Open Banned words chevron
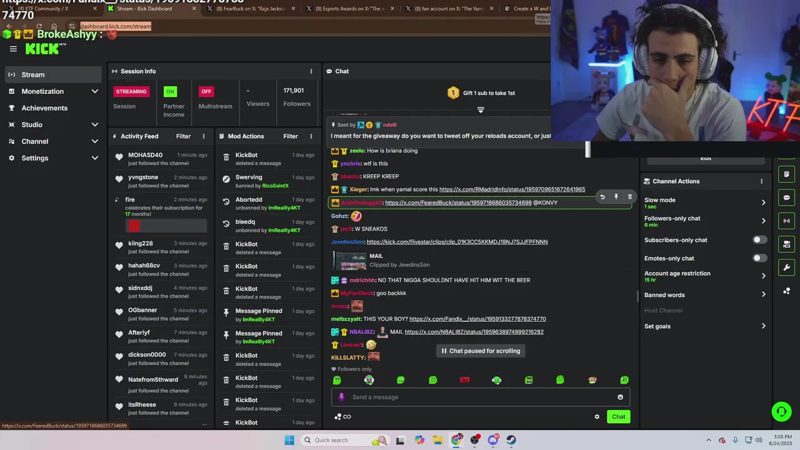Image resolution: width=800 pixels, height=450 pixels. 763,294
